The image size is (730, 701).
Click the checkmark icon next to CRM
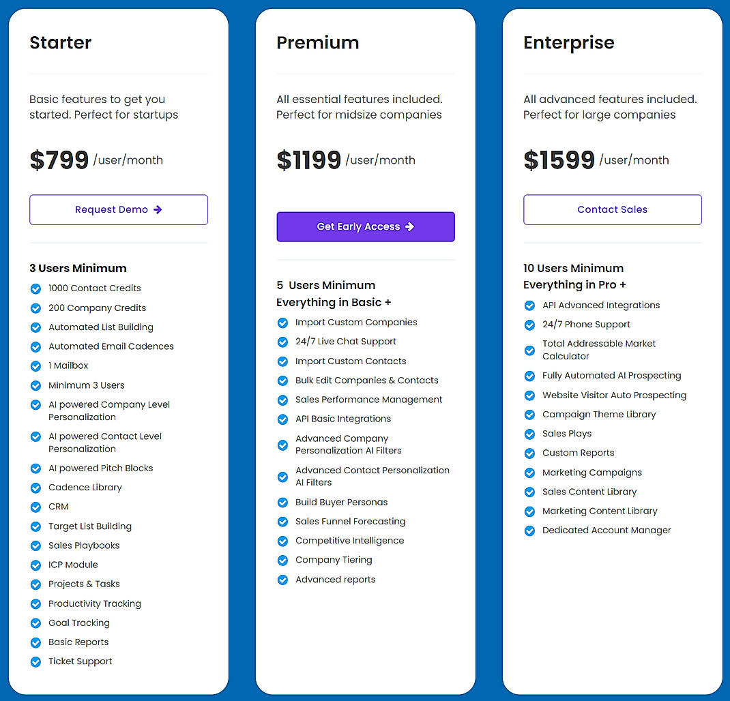point(35,507)
